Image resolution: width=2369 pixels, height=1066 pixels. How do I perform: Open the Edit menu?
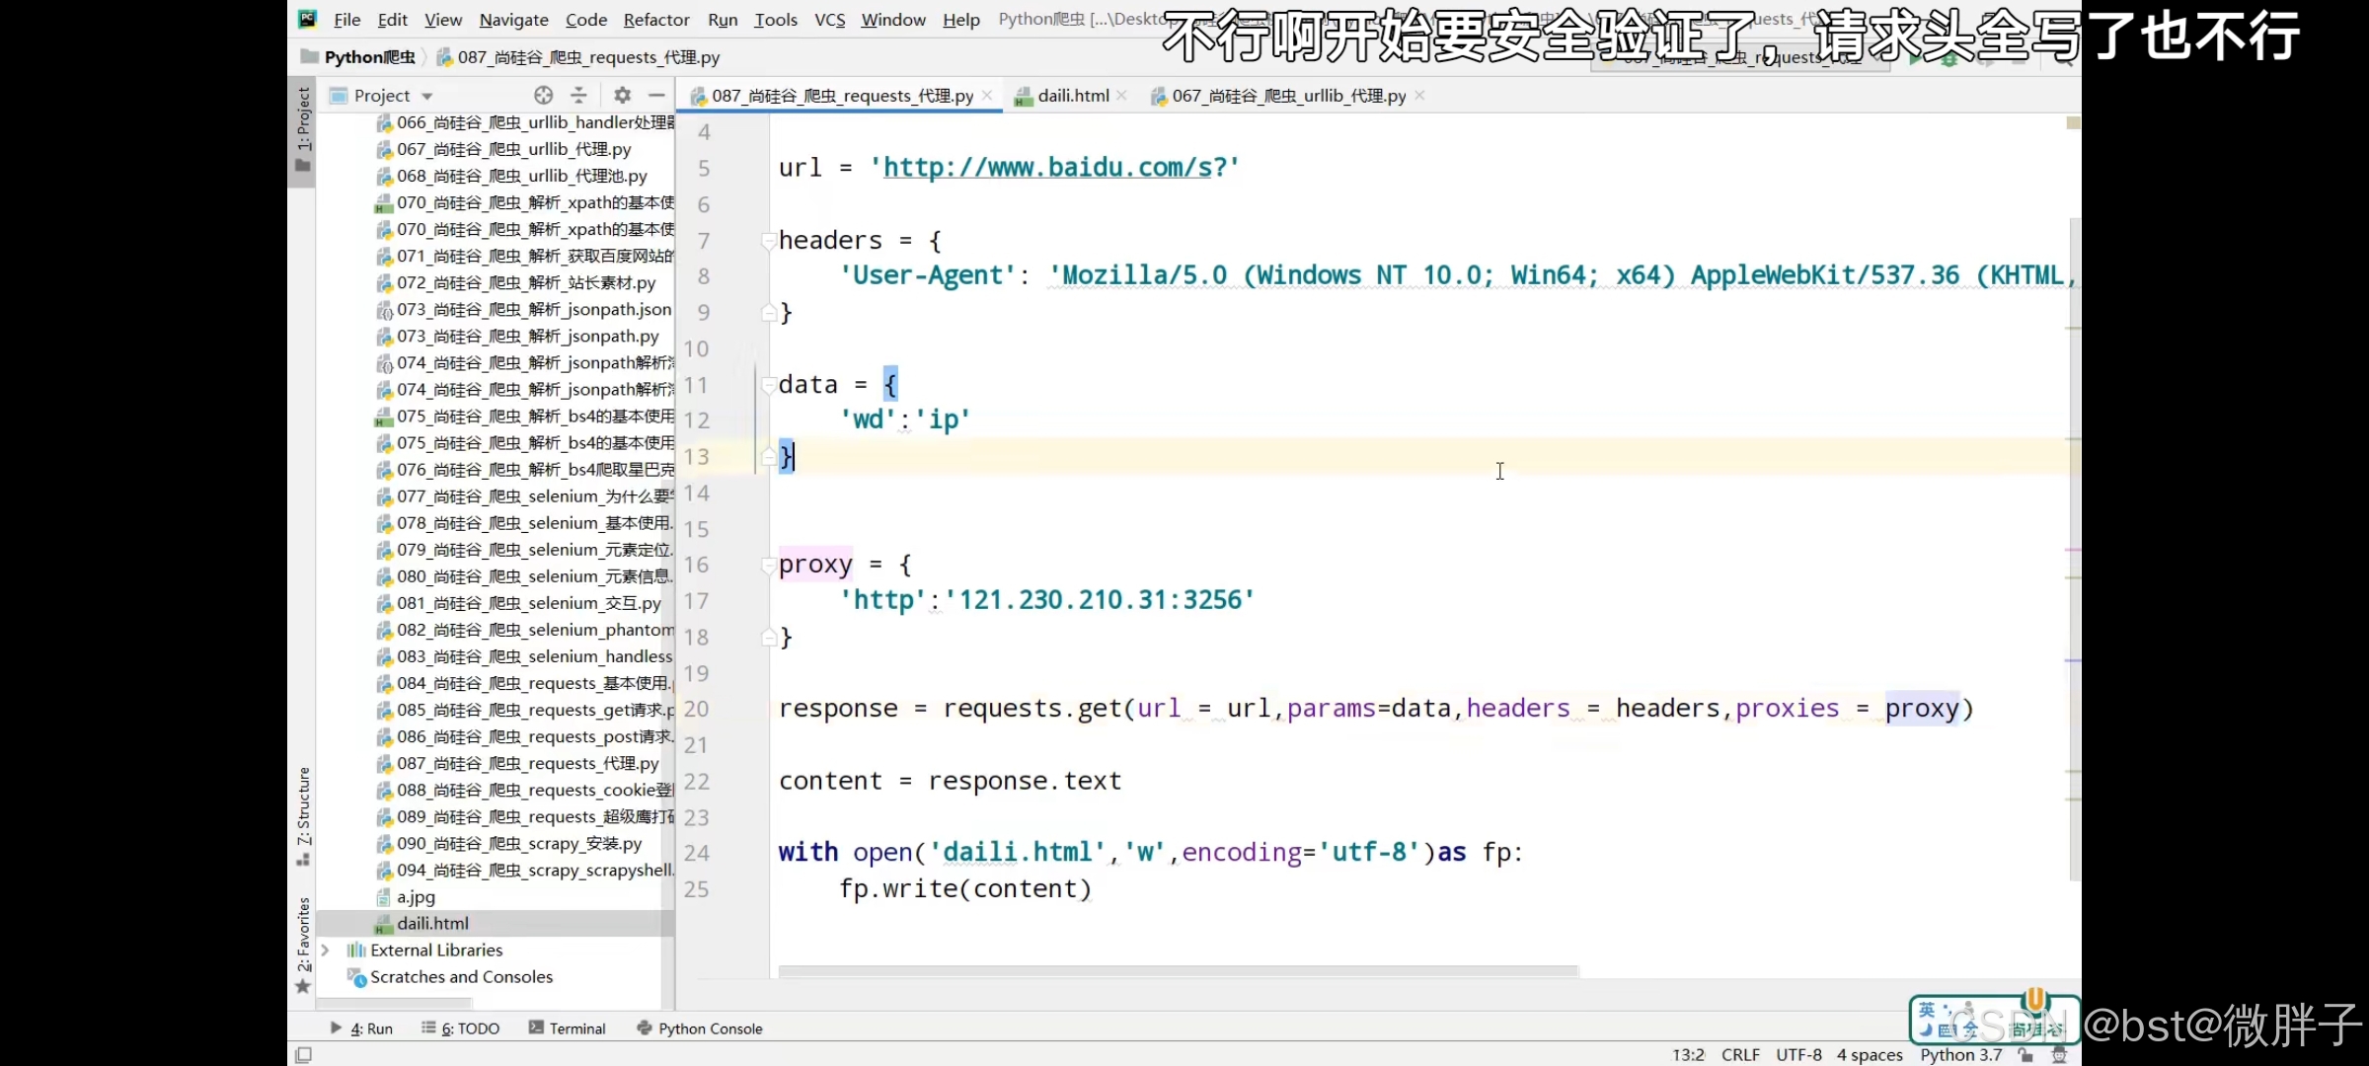[x=392, y=20]
